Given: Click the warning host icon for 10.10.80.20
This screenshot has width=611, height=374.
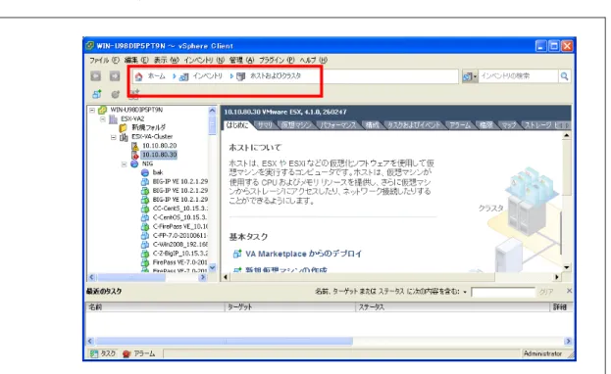Looking at the screenshot, I should [134, 146].
